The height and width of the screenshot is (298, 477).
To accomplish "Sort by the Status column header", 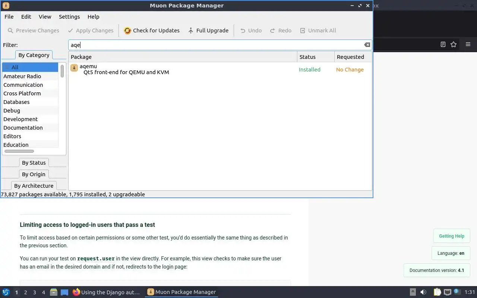I will [316, 57].
